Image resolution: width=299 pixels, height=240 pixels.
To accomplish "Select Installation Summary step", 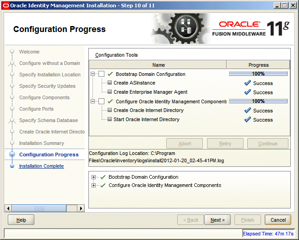I will click(x=42, y=143).
